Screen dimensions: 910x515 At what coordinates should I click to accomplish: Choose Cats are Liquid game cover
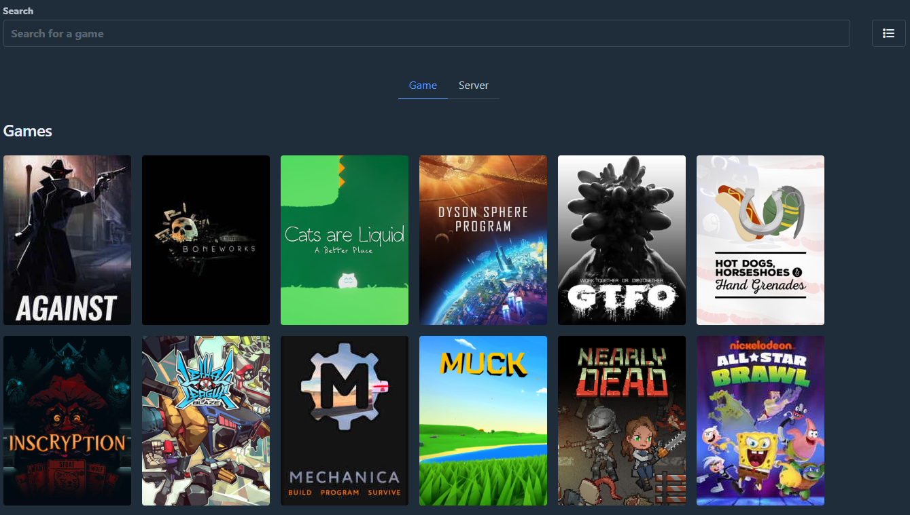tap(345, 240)
